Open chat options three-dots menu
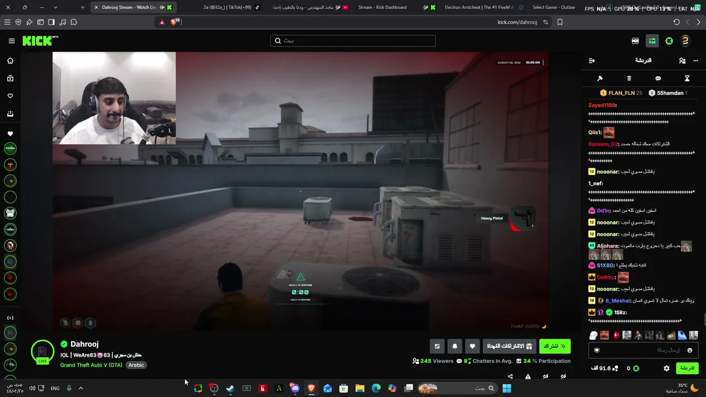Screen dimensions: 706x397 696,61
